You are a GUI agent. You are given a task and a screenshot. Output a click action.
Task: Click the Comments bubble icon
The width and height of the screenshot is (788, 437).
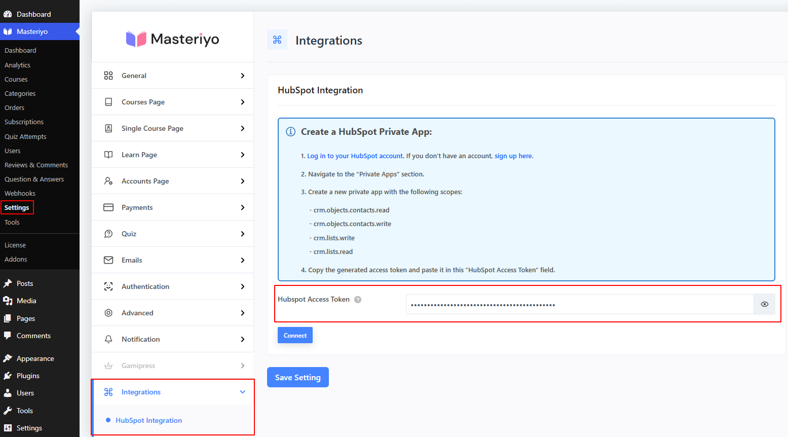[8, 336]
